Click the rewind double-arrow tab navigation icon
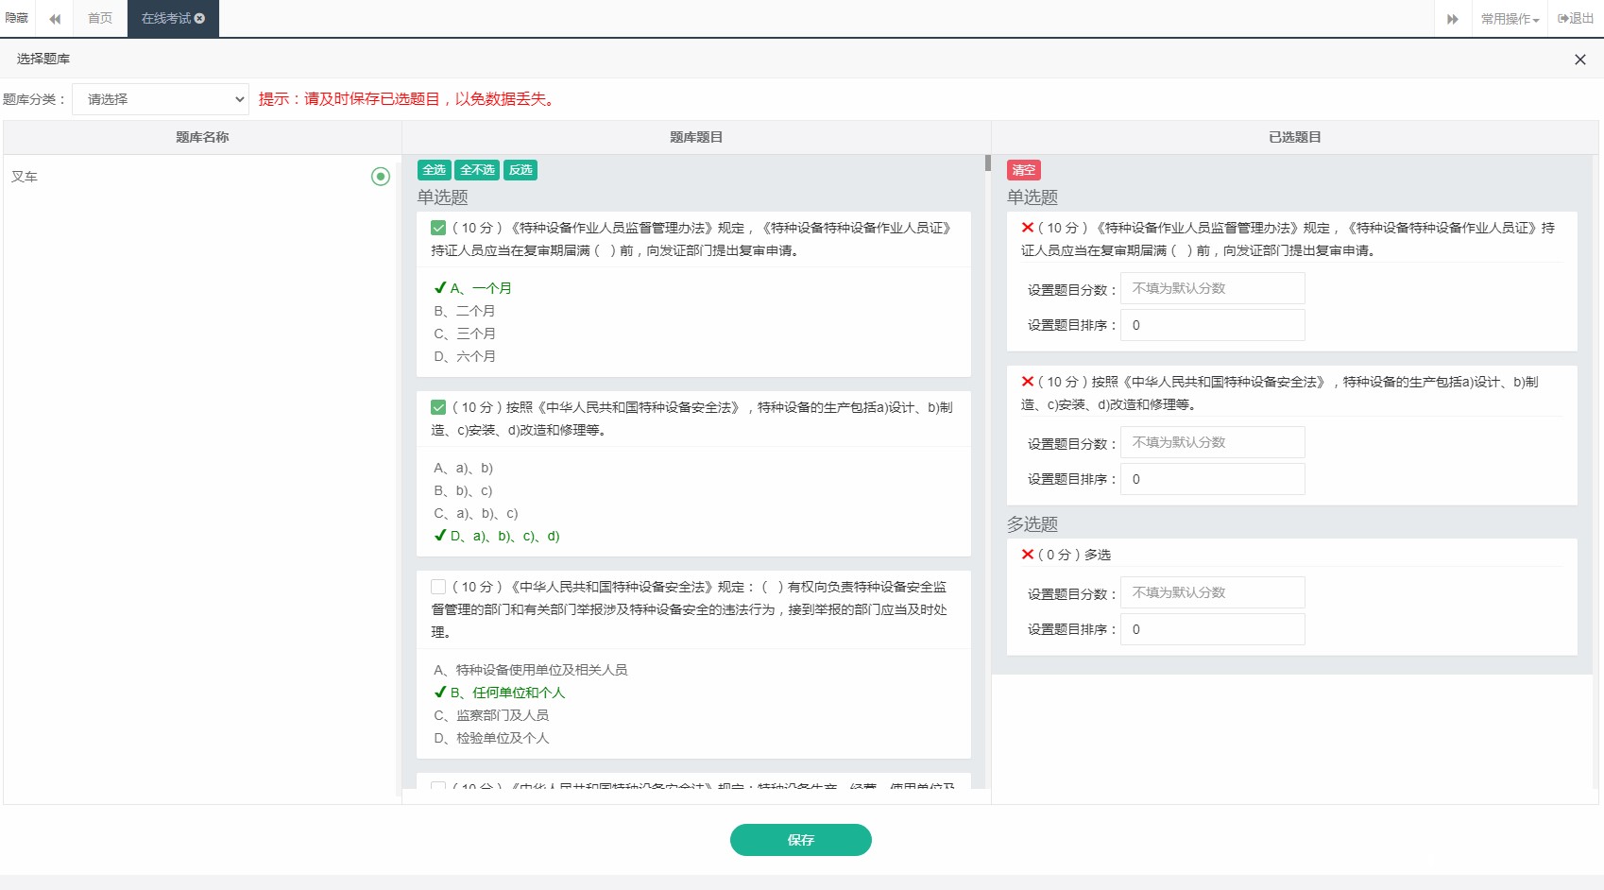The width and height of the screenshot is (1604, 890). (55, 19)
